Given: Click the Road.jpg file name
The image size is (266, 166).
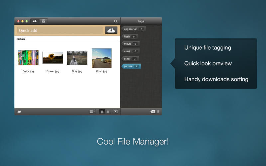Looking at the screenshot, I should click(x=102, y=71).
